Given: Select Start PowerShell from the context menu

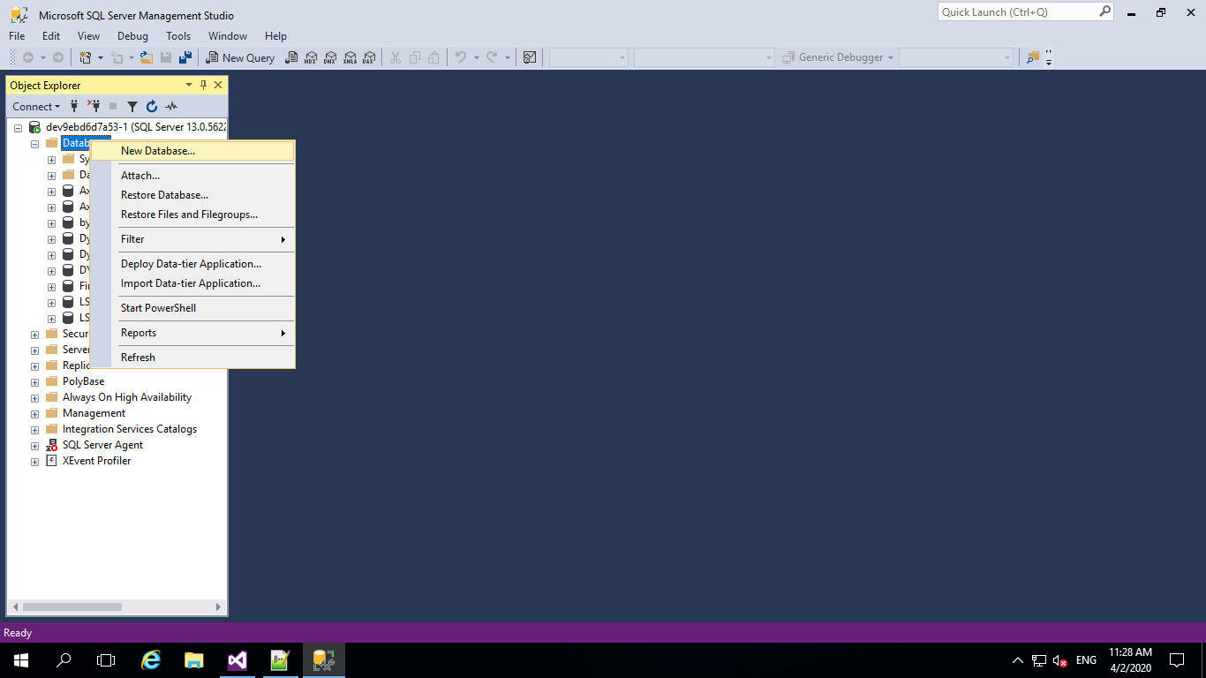Looking at the screenshot, I should click(192, 308).
